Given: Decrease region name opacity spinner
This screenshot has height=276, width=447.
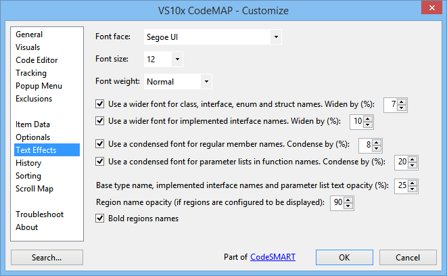Looking at the screenshot, I should click(348, 206).
